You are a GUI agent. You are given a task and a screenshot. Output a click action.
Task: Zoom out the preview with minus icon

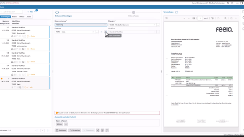coord(184,18)
